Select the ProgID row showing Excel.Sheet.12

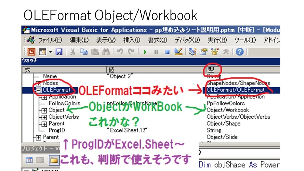pos(58,130)
